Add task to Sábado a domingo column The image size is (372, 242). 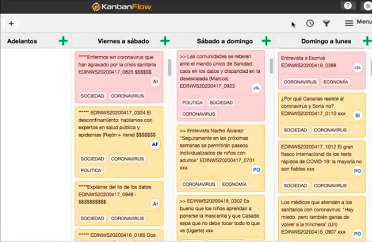click(x=266, y=41)
